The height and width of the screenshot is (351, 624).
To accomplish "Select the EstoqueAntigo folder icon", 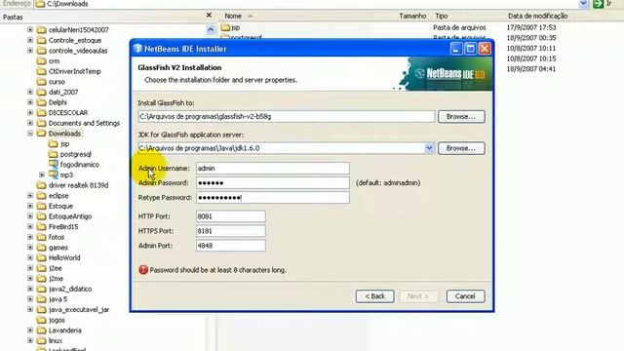I will click(41, 216).
